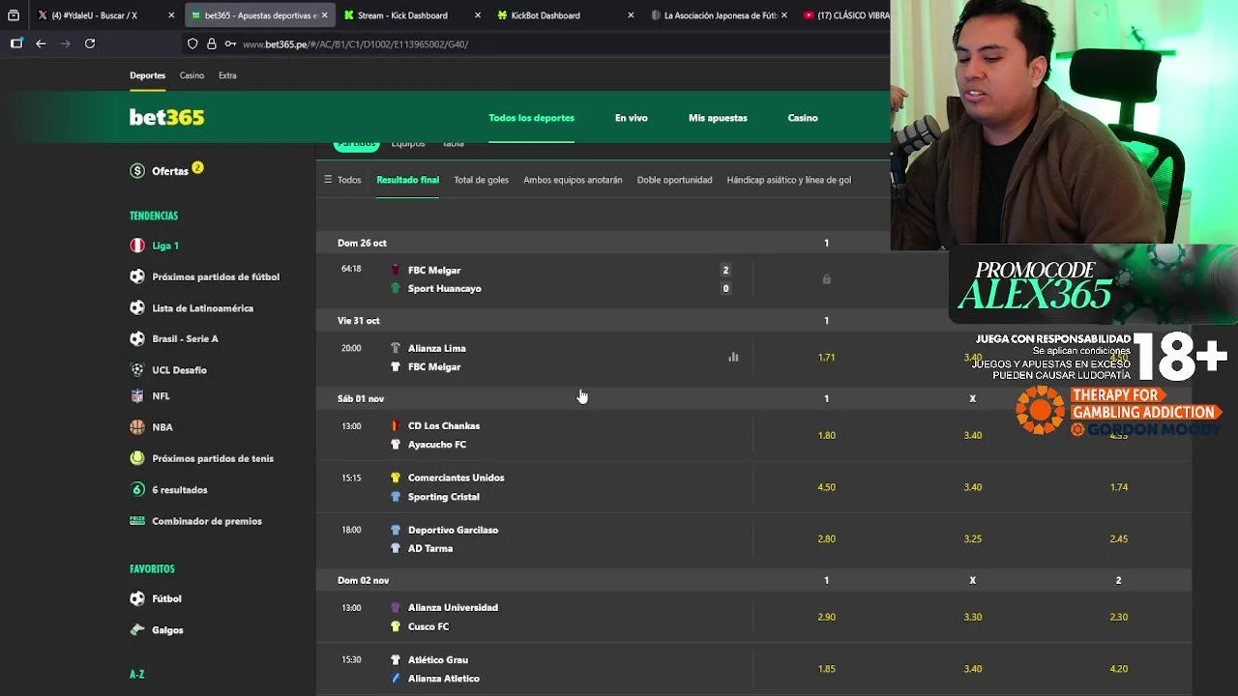
Task: Bet 2.90 on Alianza Universidad win
Action: [826, 617]
